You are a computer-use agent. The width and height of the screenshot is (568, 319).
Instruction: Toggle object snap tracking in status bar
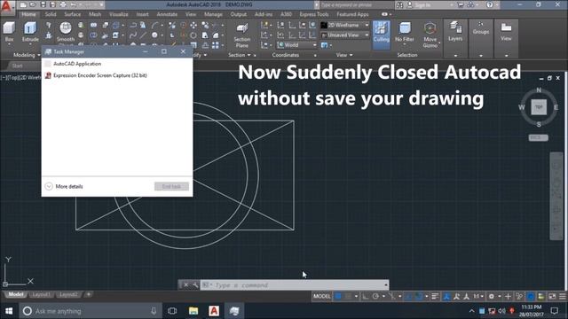408,296
